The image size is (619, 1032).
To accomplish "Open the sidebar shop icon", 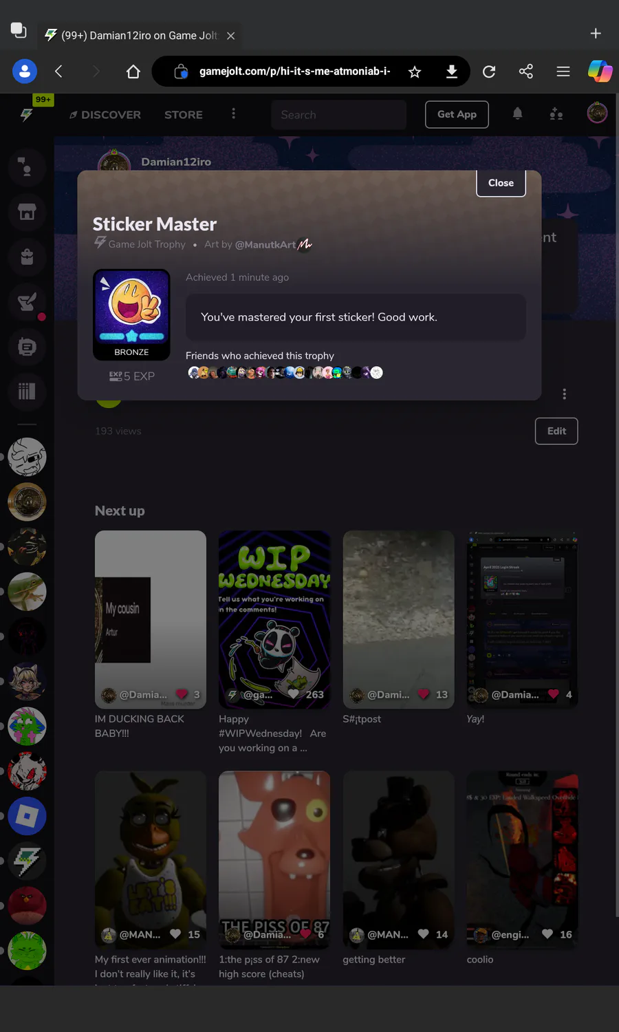I will (x=27, y=212).
